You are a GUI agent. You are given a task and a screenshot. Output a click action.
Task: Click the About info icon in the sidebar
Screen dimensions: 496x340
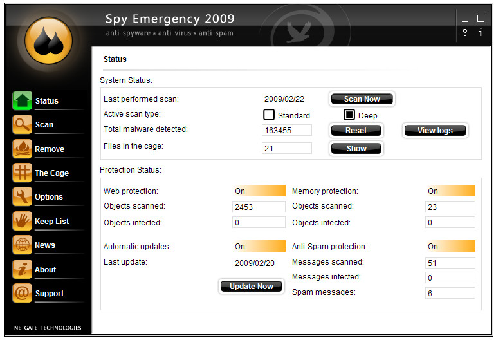pos(22,269)
